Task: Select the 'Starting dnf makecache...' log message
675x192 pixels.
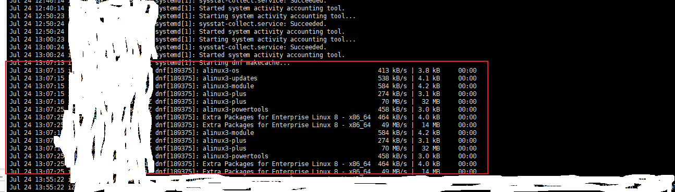Action: [x=244, y=63]
